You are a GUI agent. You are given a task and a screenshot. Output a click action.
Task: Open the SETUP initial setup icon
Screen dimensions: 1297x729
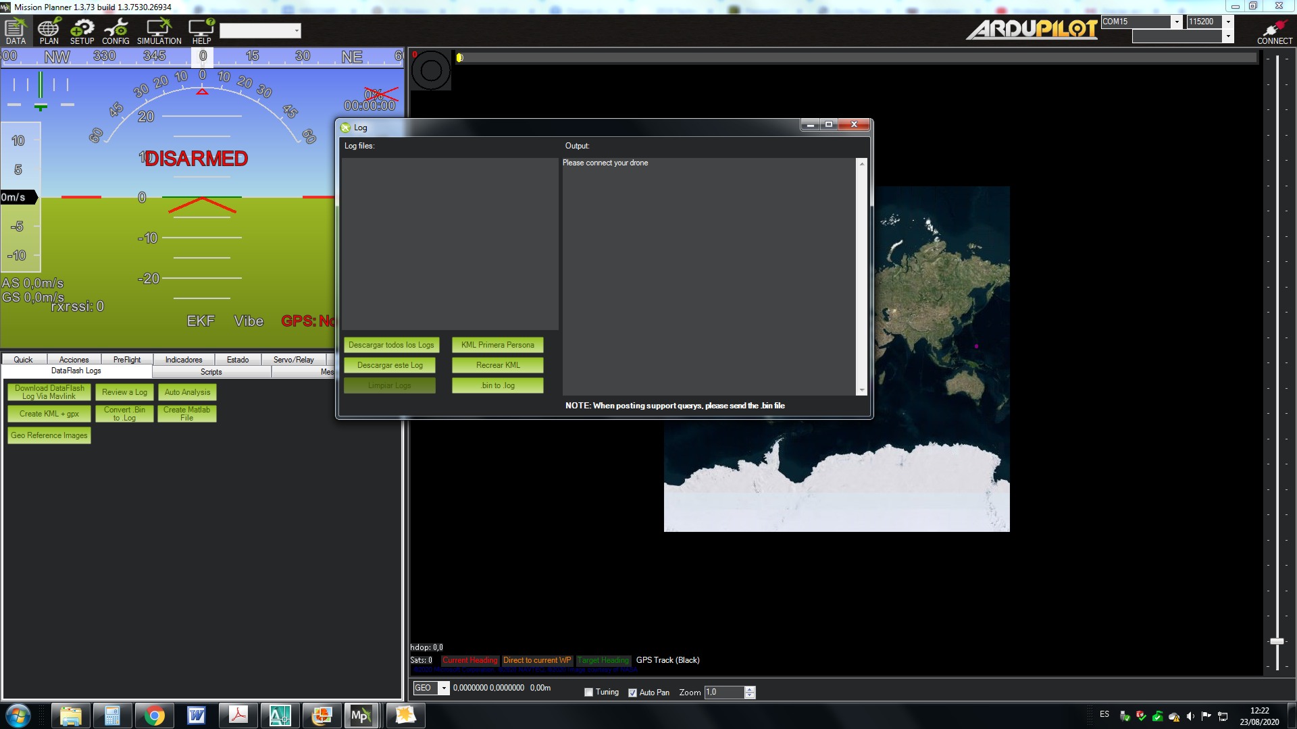click(82, 31)
